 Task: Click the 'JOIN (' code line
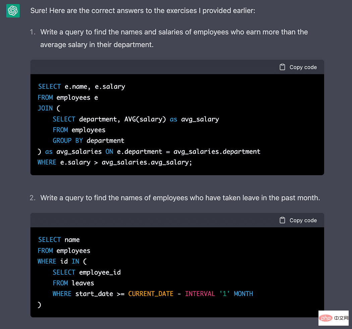(49, 108)
